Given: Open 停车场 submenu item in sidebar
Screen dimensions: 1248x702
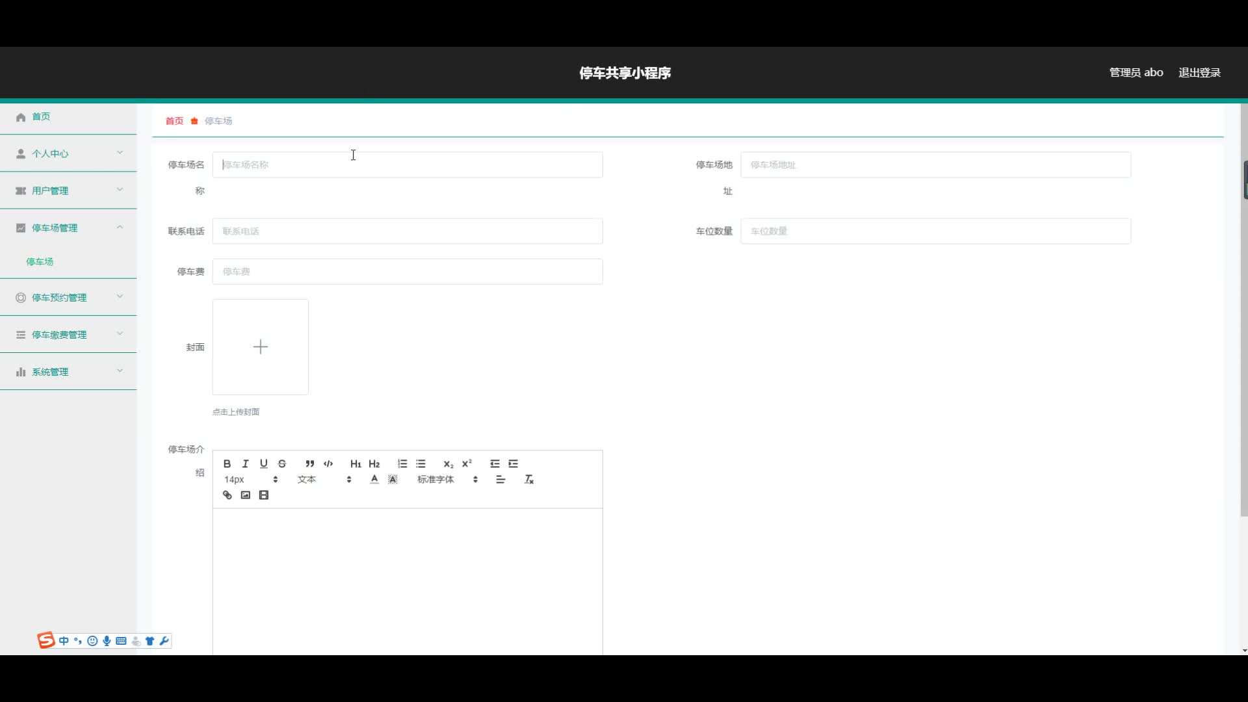Looking at the screenshot, I should pos(40,262).
